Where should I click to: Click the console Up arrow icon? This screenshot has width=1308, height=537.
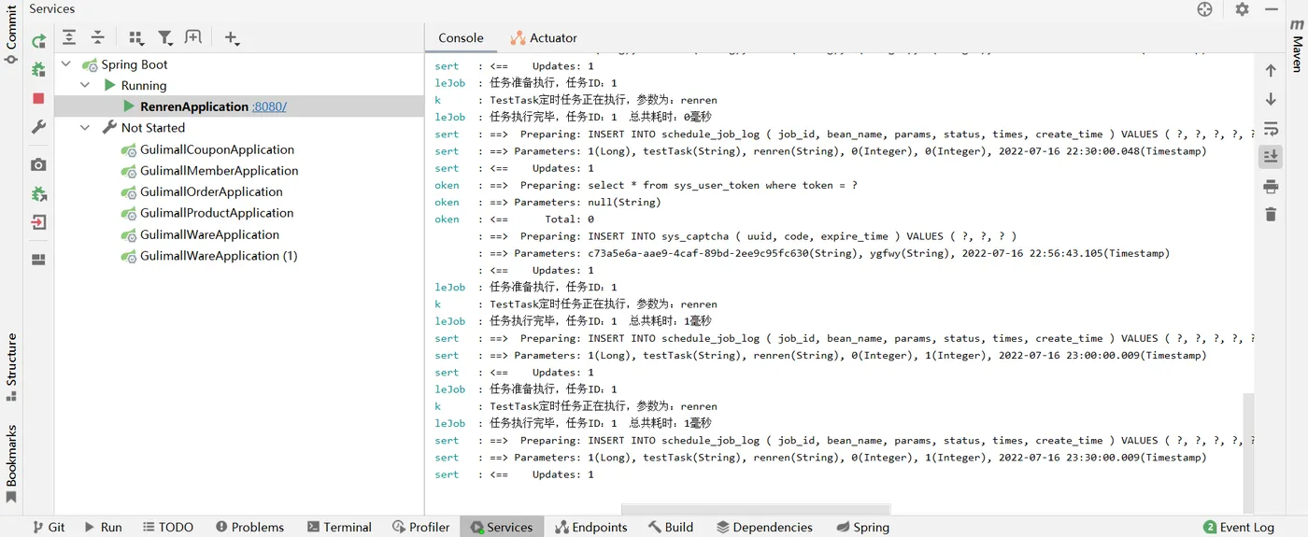pyautogui.click(x=1271, y=70)
